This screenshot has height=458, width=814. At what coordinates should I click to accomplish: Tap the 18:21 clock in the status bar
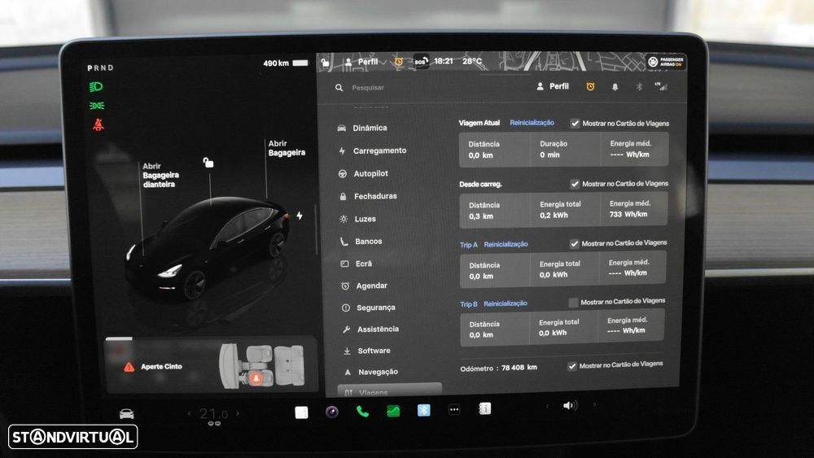(x=444, y=61)
